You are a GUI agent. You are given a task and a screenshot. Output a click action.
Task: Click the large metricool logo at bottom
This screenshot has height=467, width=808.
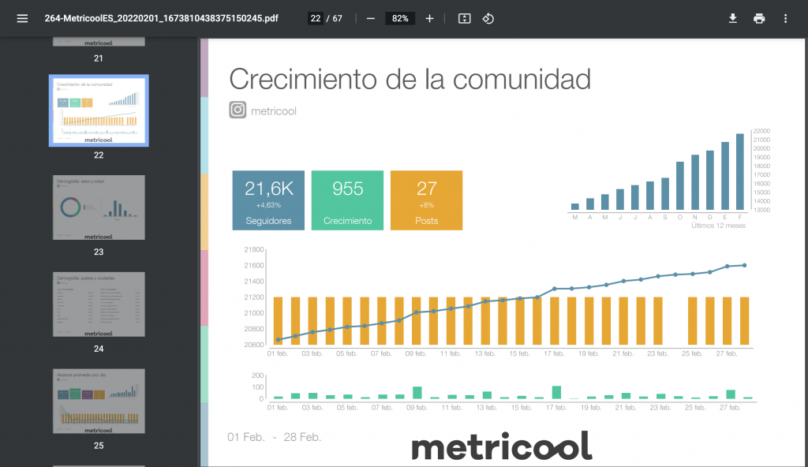(x=502, y=446)
